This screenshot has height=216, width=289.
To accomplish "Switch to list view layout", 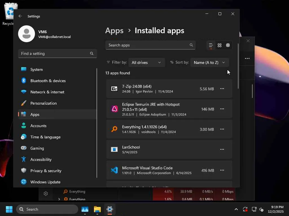I will (211, 45).
